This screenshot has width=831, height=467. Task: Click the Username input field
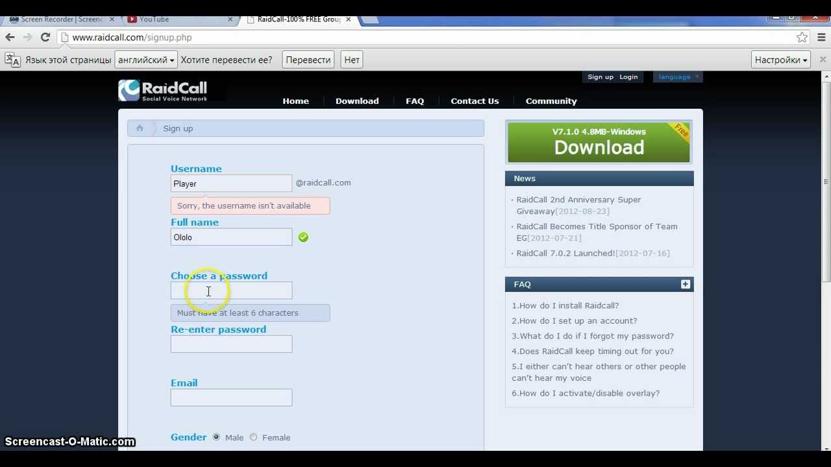pos(231,184)
